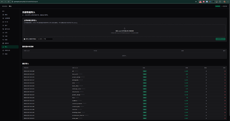230x121 pixels.
Task: Select the highlighted 导入 import sidebar item
Action: click(x=10, y=47)
